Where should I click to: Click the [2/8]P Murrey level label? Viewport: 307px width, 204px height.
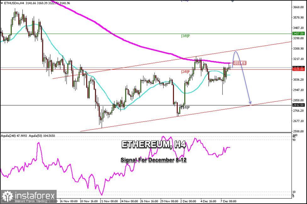tap(185, 72)
